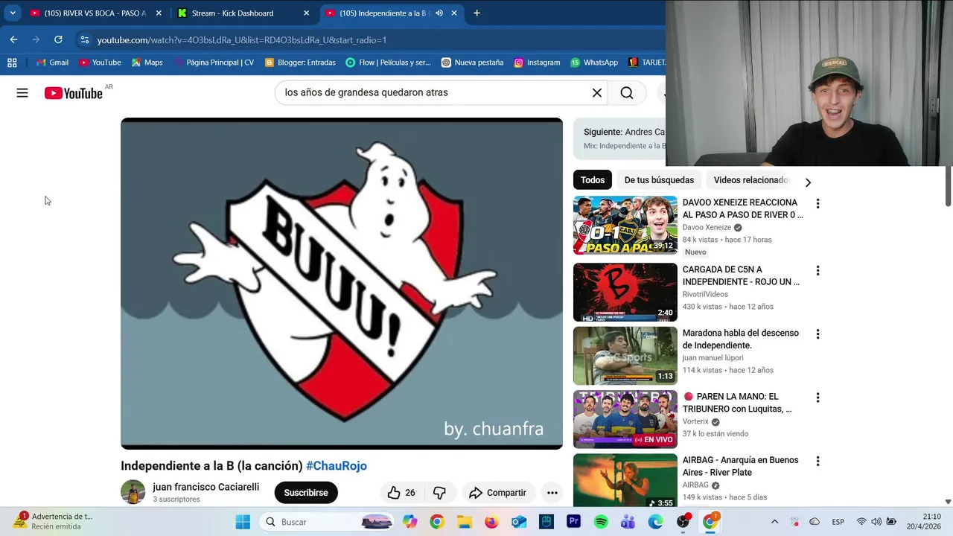Open the WhatsApp bookmark
The width and height of the screenshot is (953, 536).
(594, 63)
